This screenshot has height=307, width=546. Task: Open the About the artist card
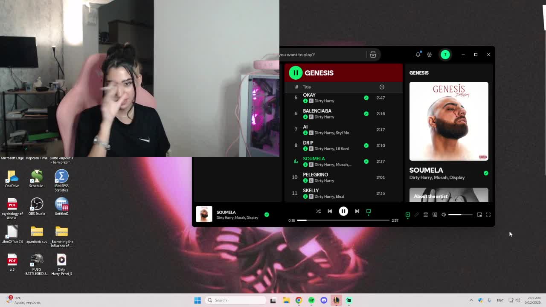coord(449,195)
